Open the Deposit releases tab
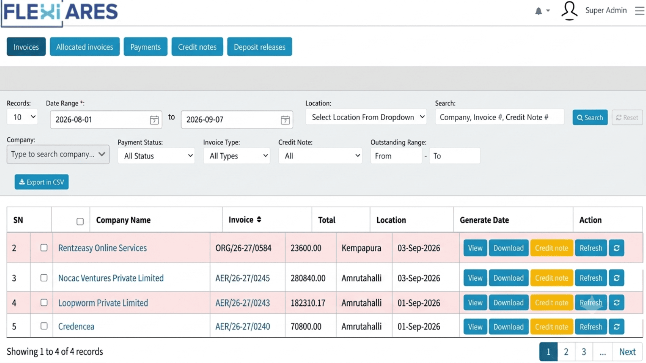 (x=260, y=47)
